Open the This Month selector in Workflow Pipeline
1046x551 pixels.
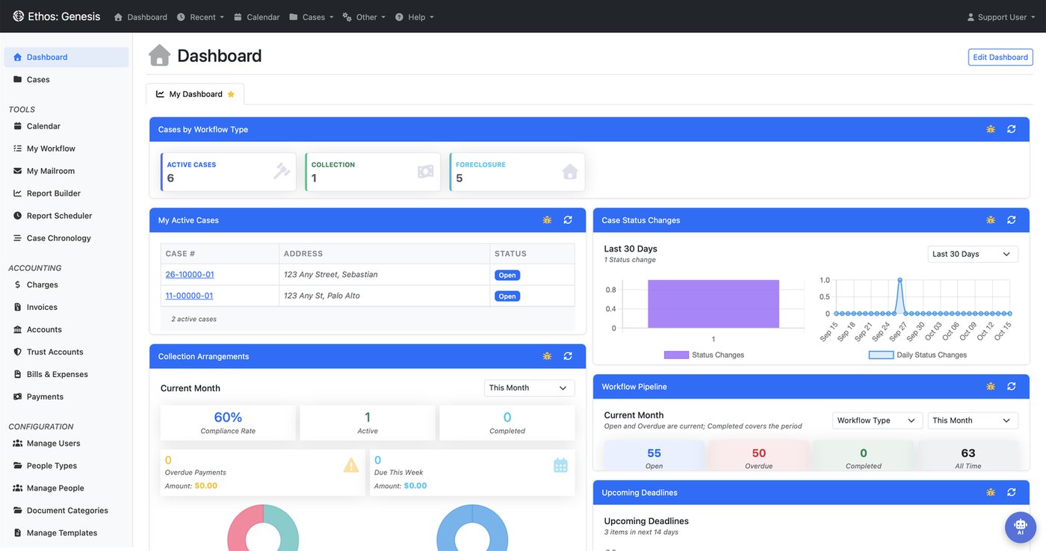coord(973,420)
